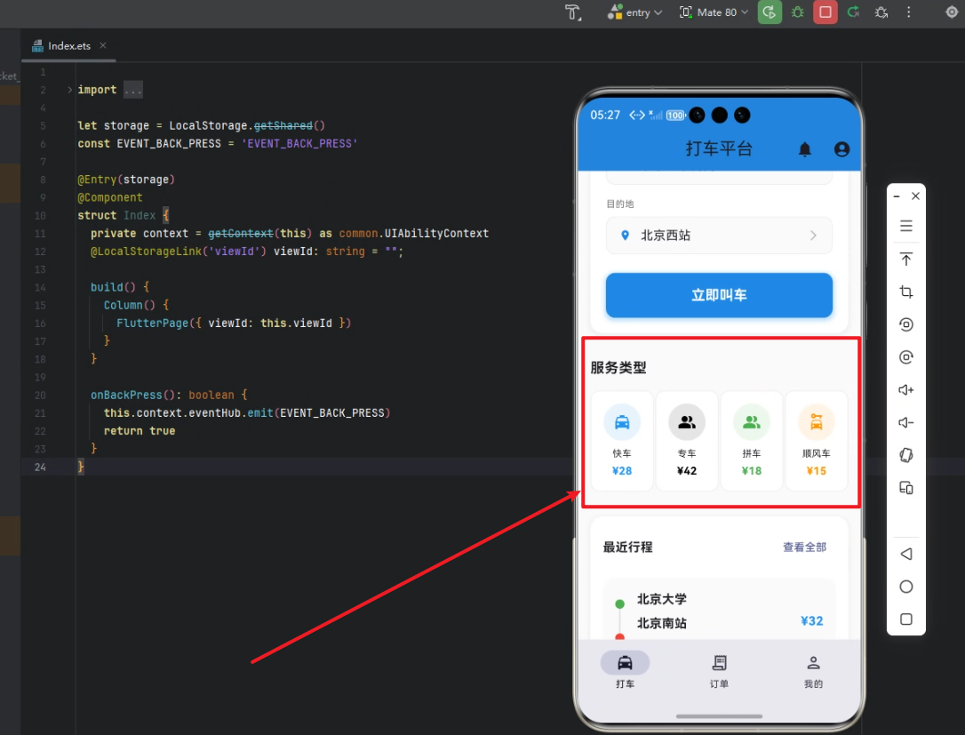Open the Mate 80 device dropdown
Screen dimensions: 965x735
coord(714,12)
